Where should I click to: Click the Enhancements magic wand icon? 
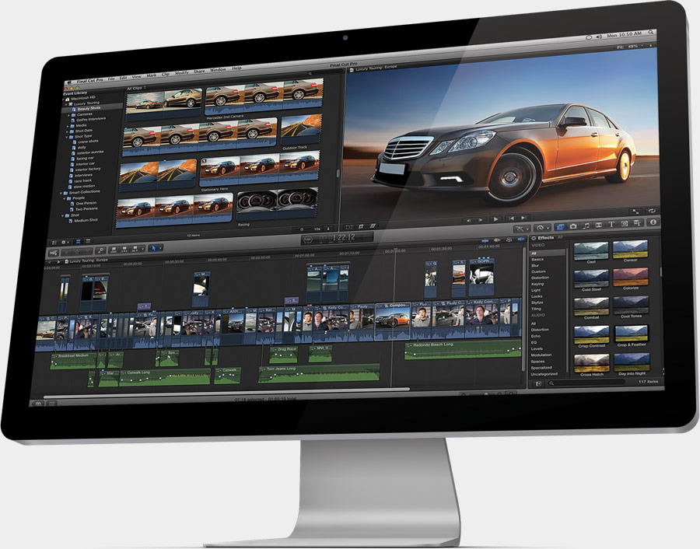pyautogui.click(x=521, y=229)
